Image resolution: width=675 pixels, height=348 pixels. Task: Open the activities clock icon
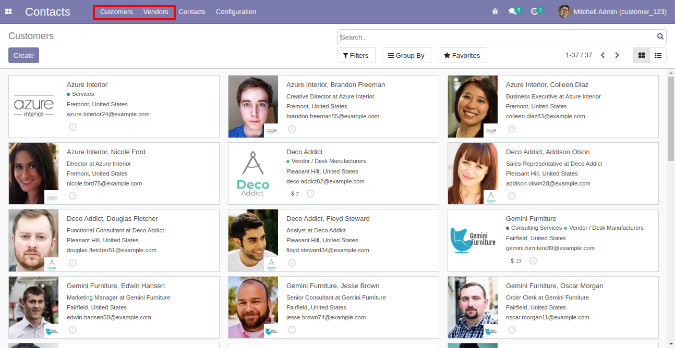(534, 11)
